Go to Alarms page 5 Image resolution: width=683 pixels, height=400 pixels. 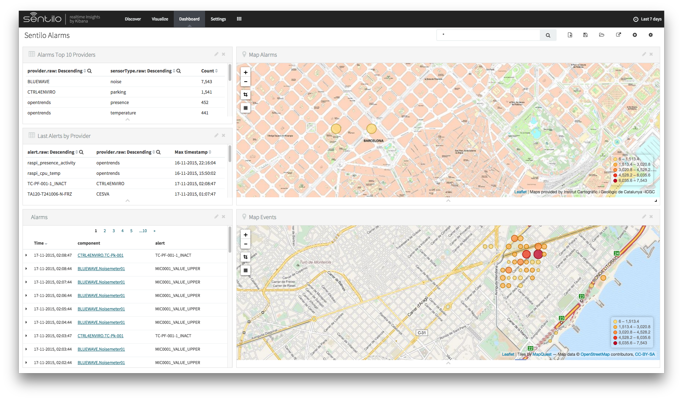point(131,231)
